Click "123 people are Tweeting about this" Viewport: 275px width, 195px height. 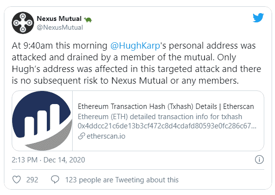point(122,180)
